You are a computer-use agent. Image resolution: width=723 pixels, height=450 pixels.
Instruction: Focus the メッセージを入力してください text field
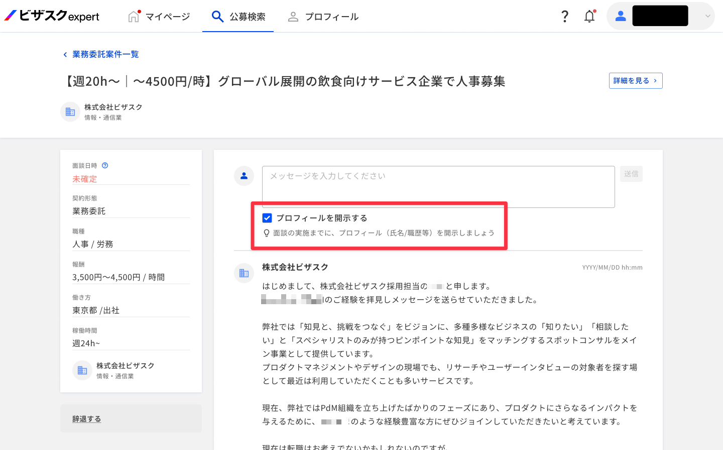pos(438,187)
